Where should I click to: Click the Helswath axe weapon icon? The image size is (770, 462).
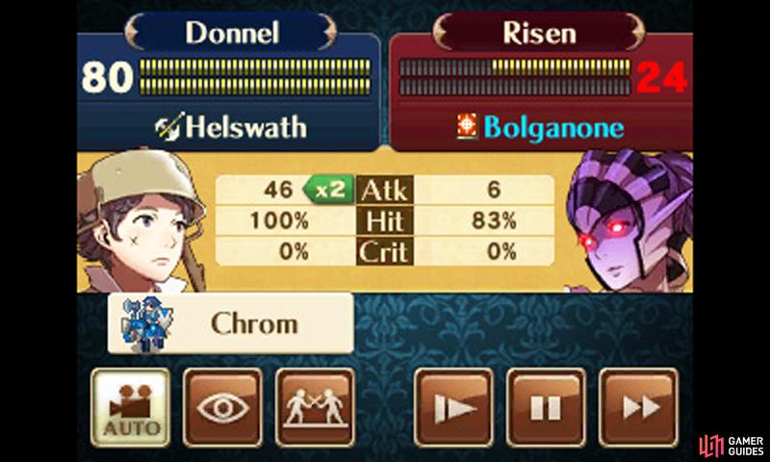tap(170, 127)
